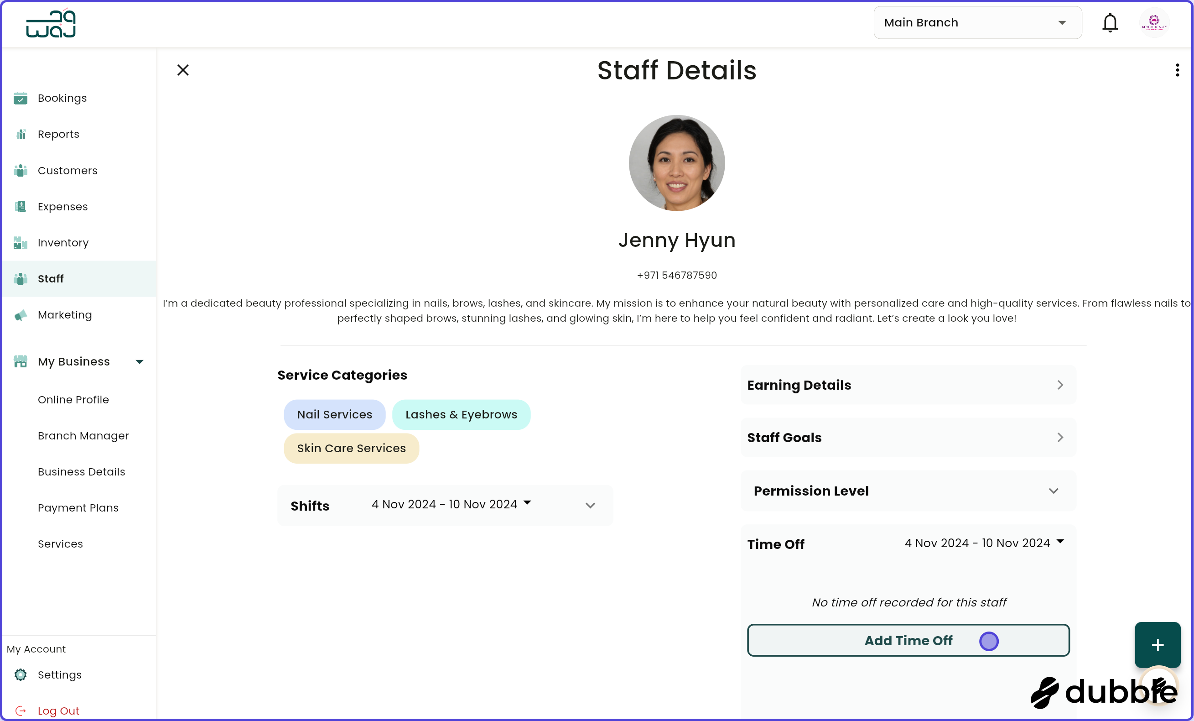Switch to the Staff section
Image resolution: width=1194 pixels, height=721 pixels.
50,279
